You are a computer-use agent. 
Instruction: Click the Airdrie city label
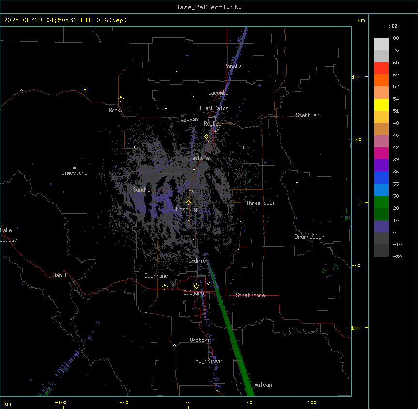click(x=196, y=261)
